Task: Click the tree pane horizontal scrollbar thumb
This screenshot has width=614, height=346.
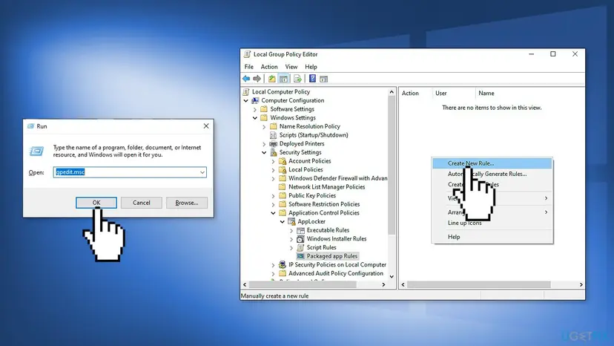Action: click(x=303, y=285)
